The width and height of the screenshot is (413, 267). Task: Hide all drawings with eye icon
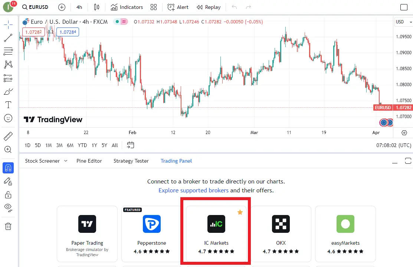click(x=8, y=207)
